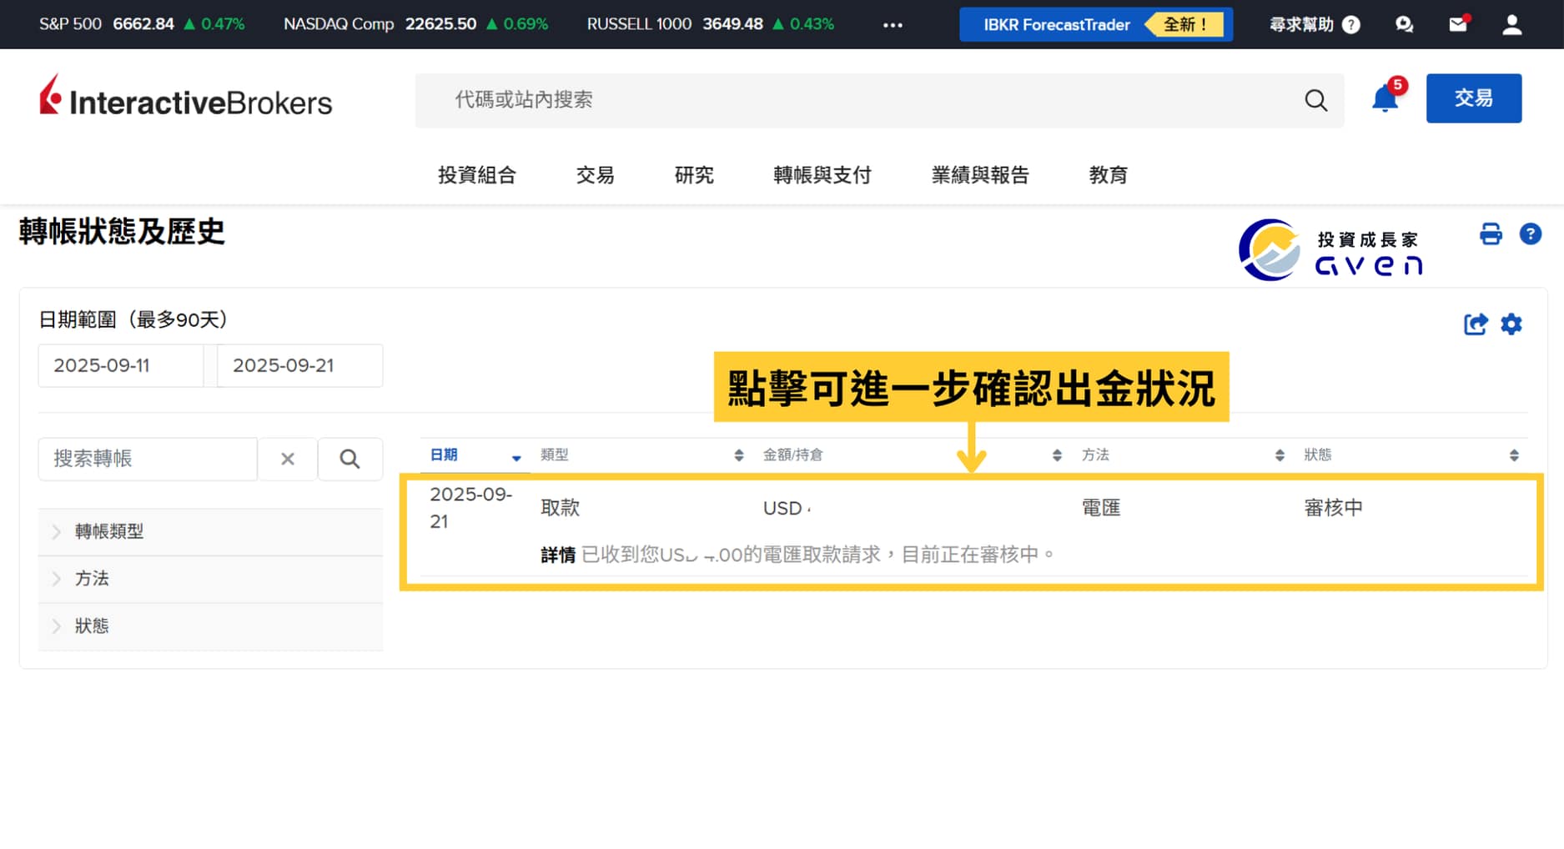Viewport: 1564px width, 849px height.
Task: Expand the 狀態 filter section
Action: [92, 626]
